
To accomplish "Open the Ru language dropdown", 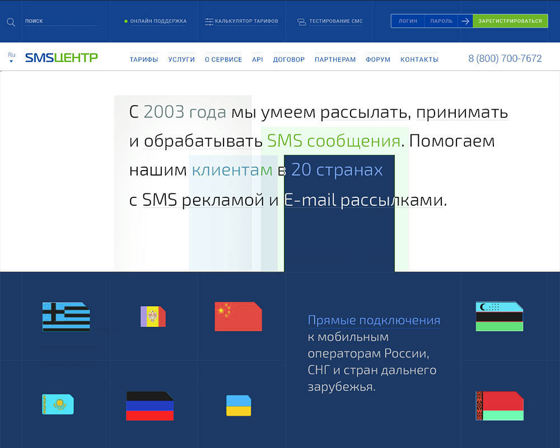I will point(11,57).
